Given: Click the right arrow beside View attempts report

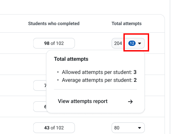Looking at the screenshot, I should 130,102.
